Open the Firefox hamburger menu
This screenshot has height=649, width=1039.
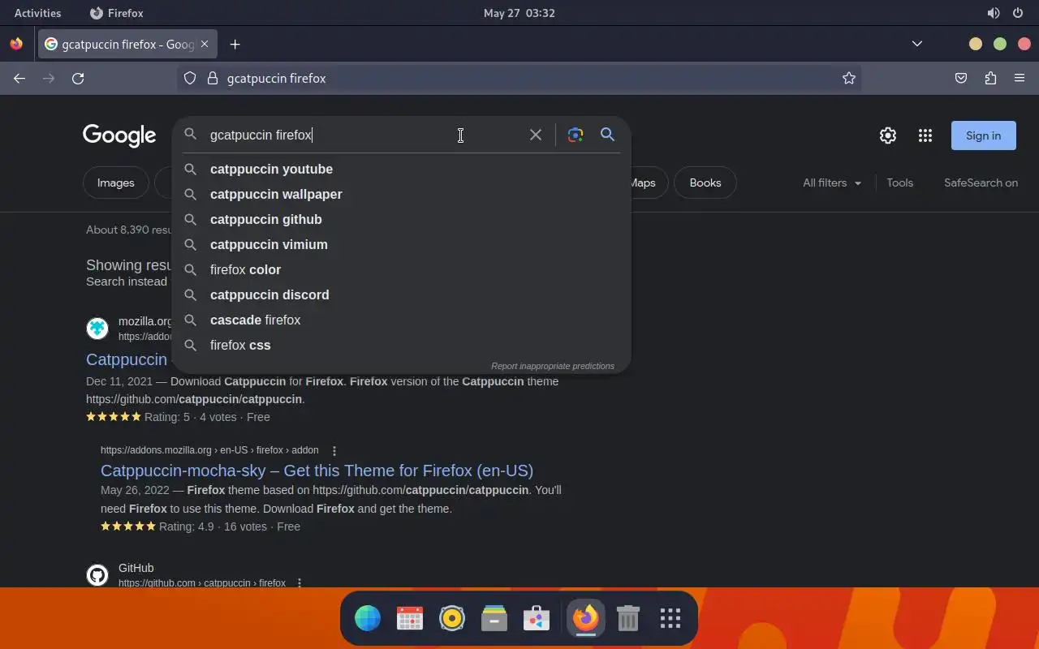[1020, 79]
